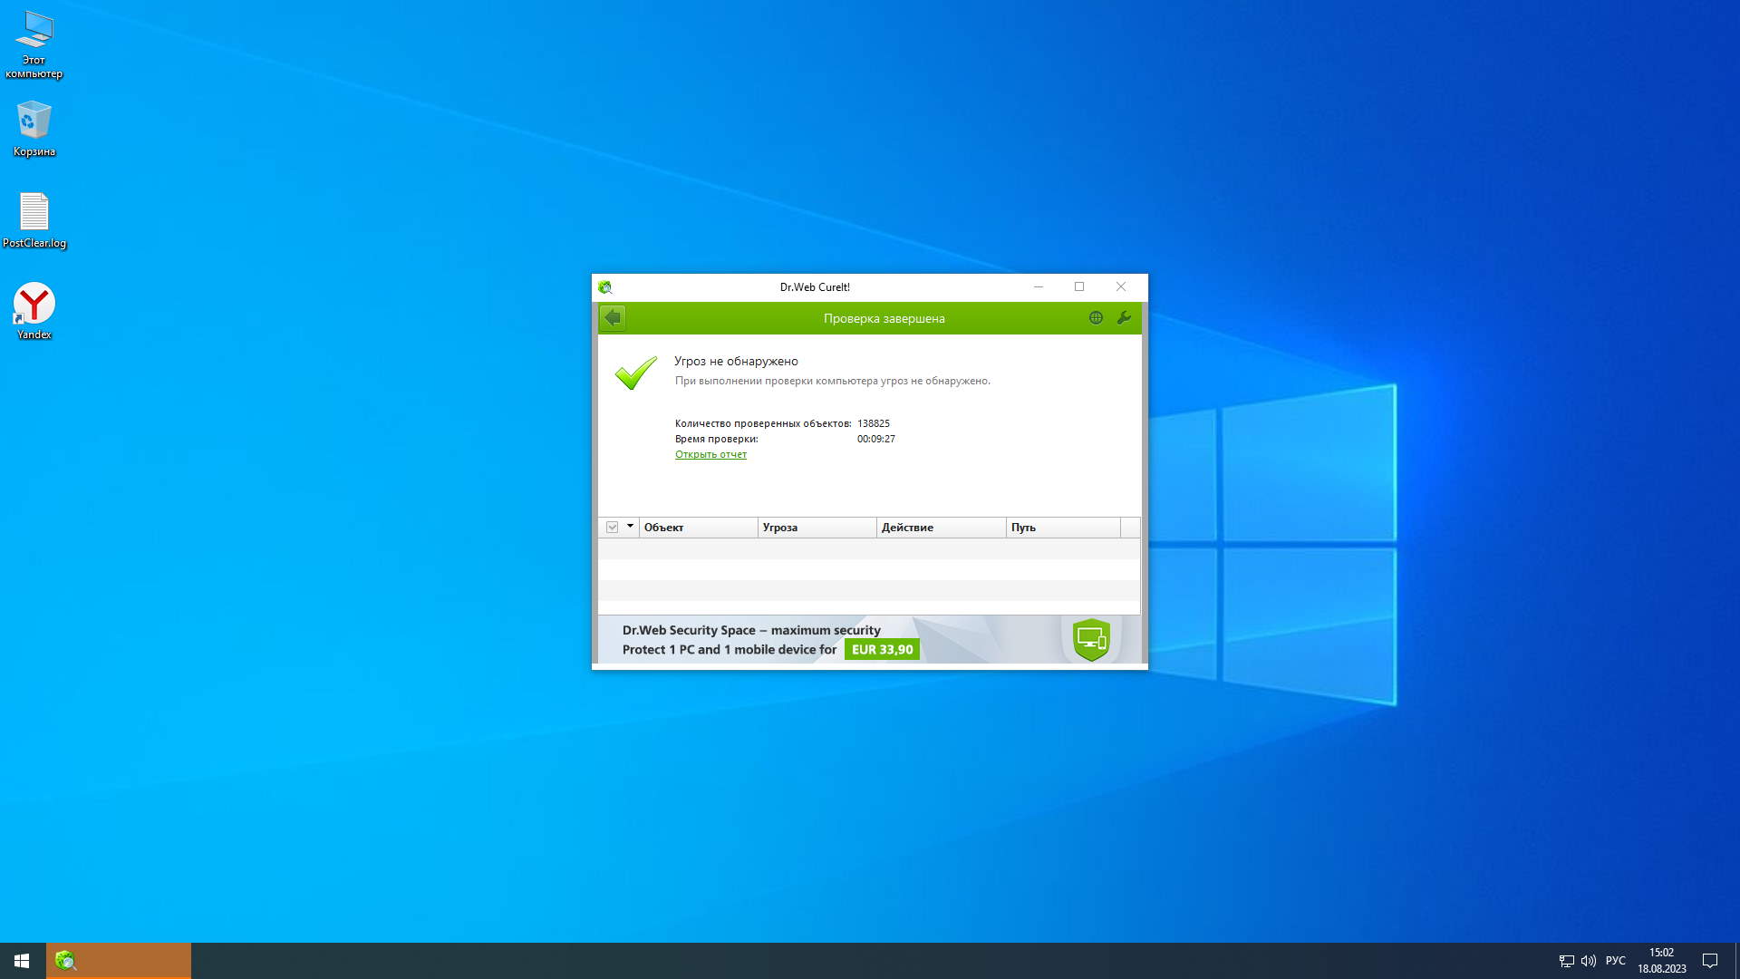Click the Действие column header

pos(940,528)
